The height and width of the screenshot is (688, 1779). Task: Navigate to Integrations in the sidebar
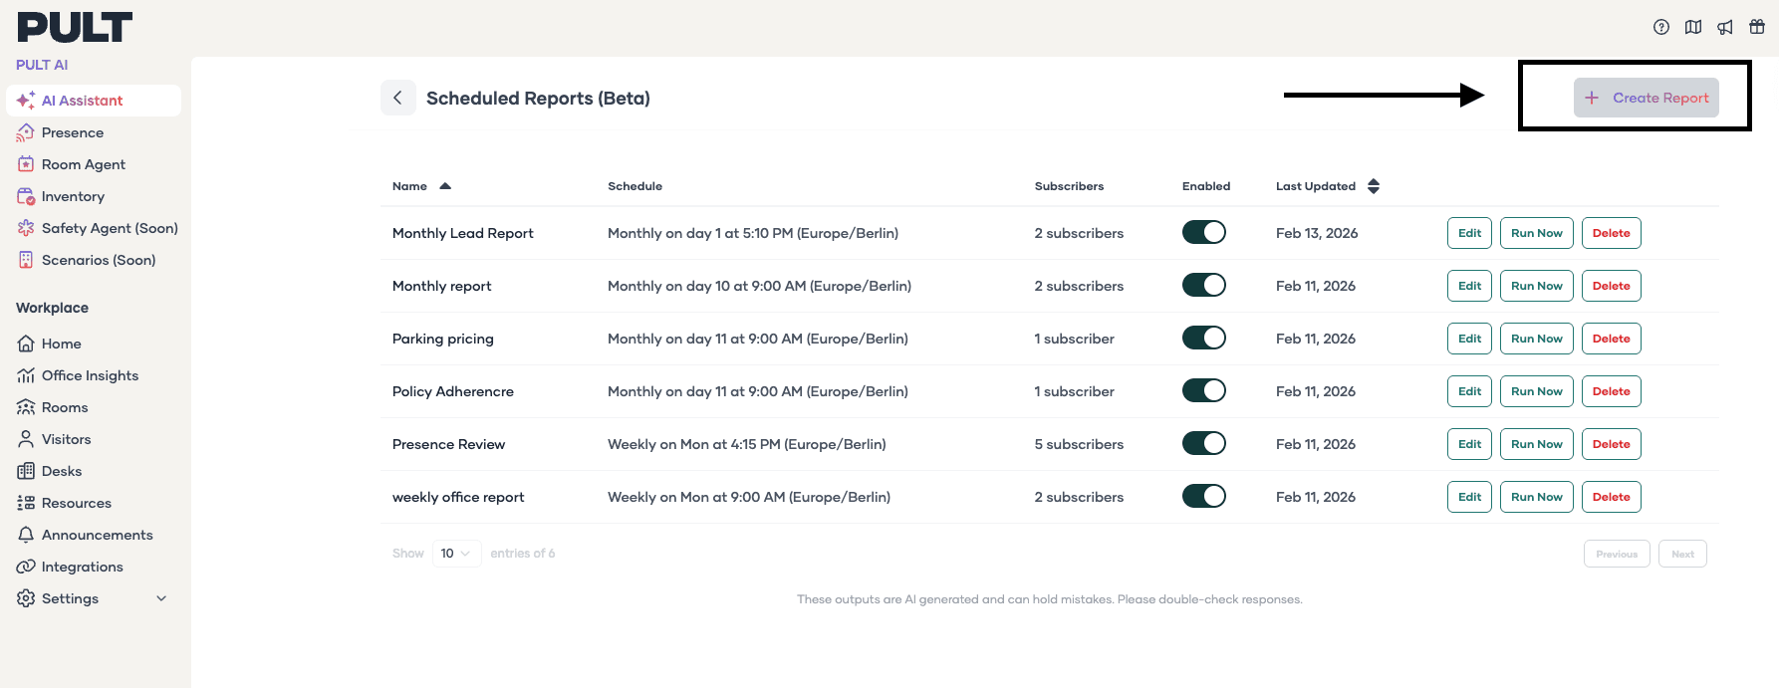point(82,567)
